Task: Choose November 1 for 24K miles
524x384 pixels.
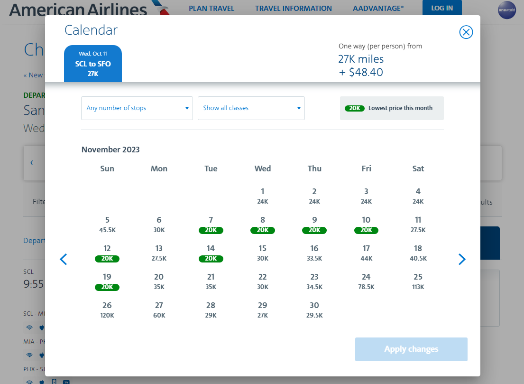Action: tap(263, 196)
